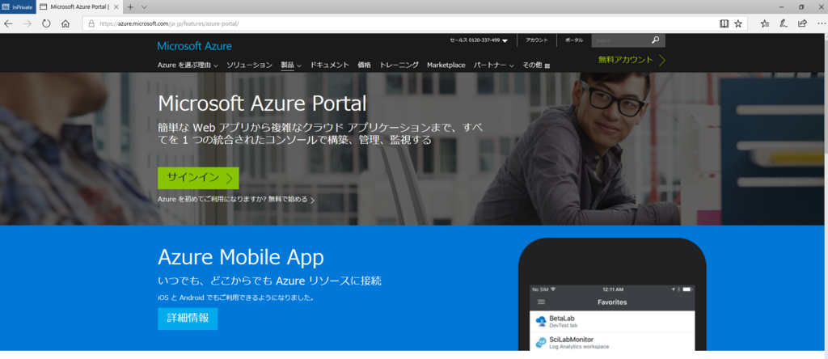Open the その他 nav item
The height and width of the screenshot is (359, 828).
[532, 65]
